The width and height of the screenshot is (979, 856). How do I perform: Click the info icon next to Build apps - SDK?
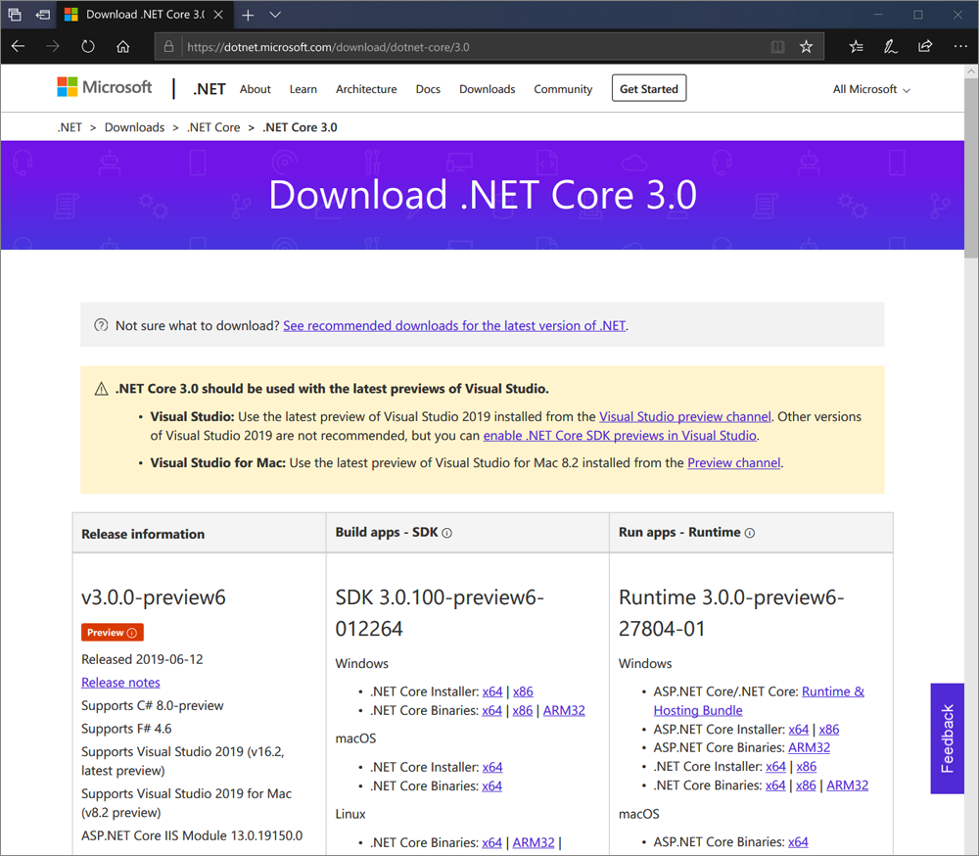click(x=447, y=533)
